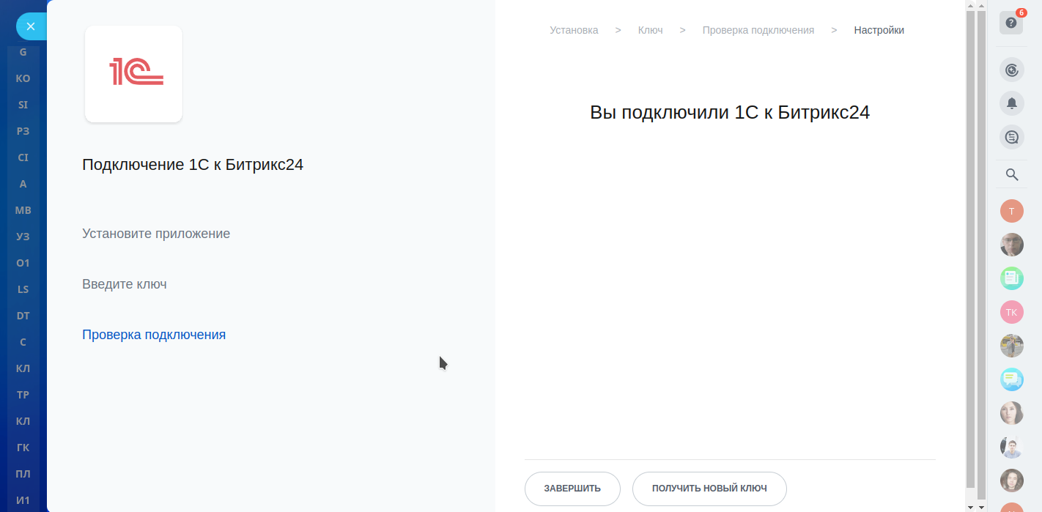Open the ТР item in left menu

[23, 395]
